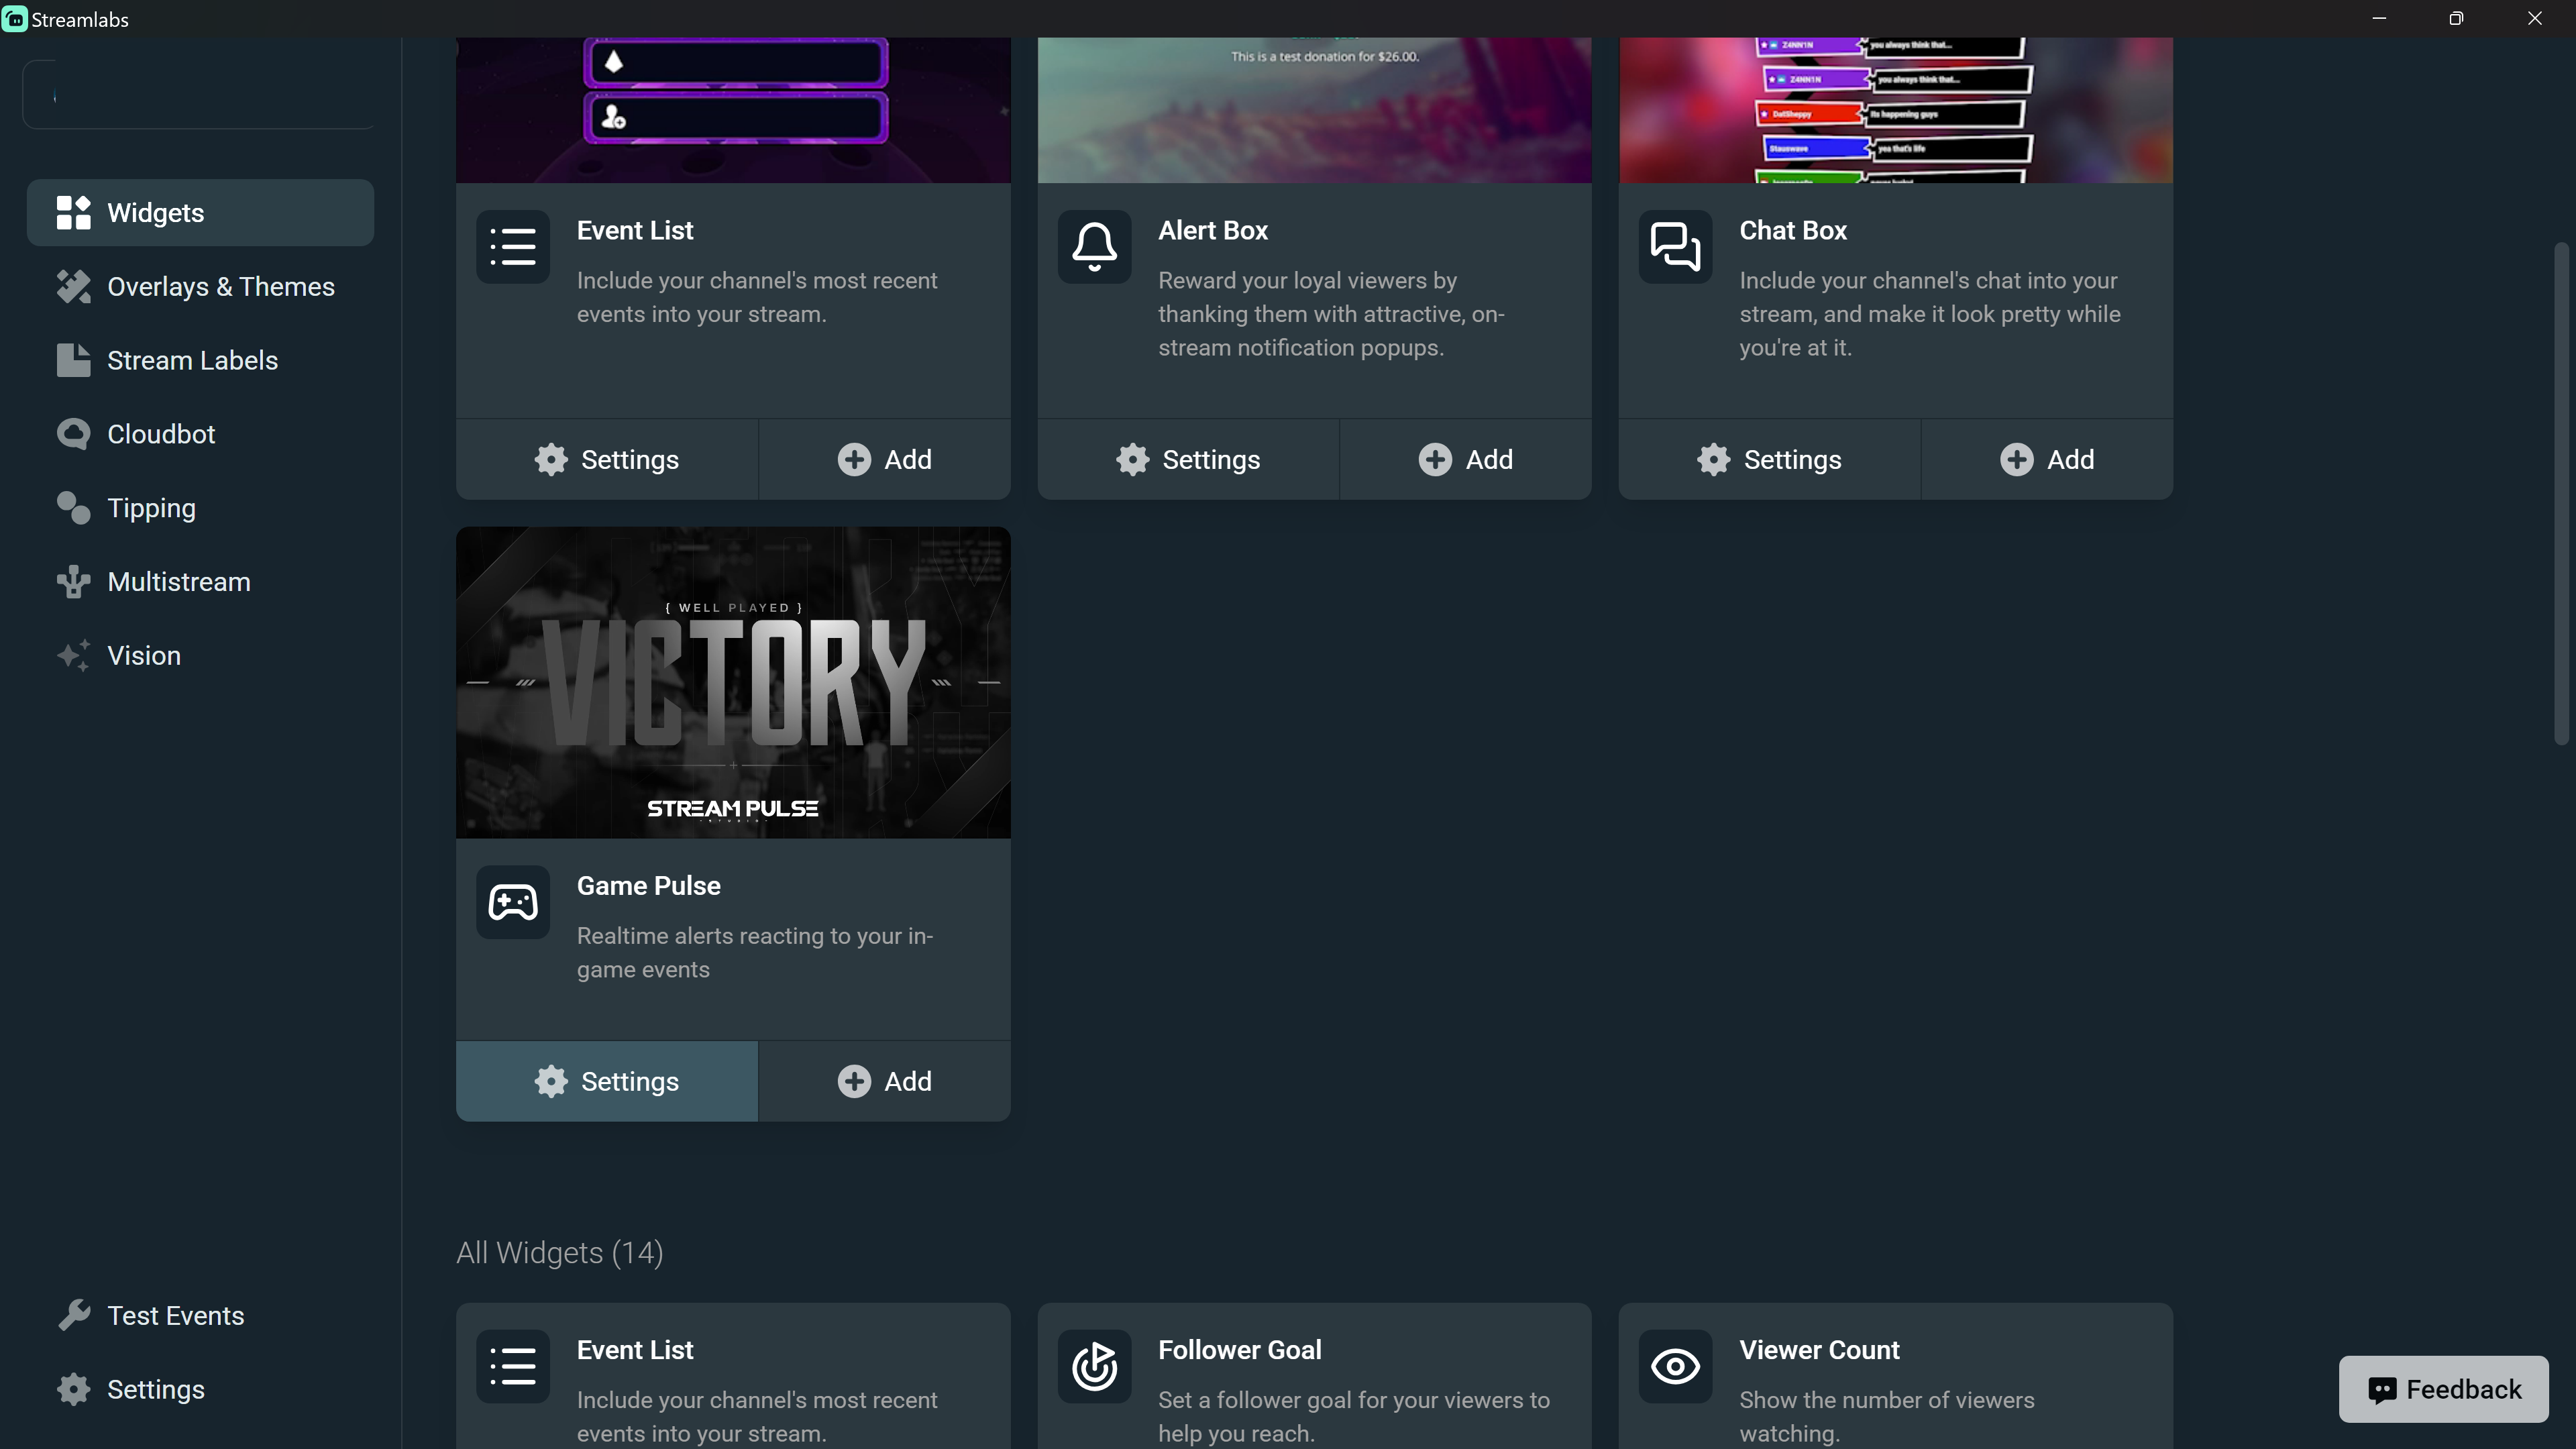Click the Feedback button
The height and width of the screenshot is (1449, 2576).
(x=2443, y=1389)
